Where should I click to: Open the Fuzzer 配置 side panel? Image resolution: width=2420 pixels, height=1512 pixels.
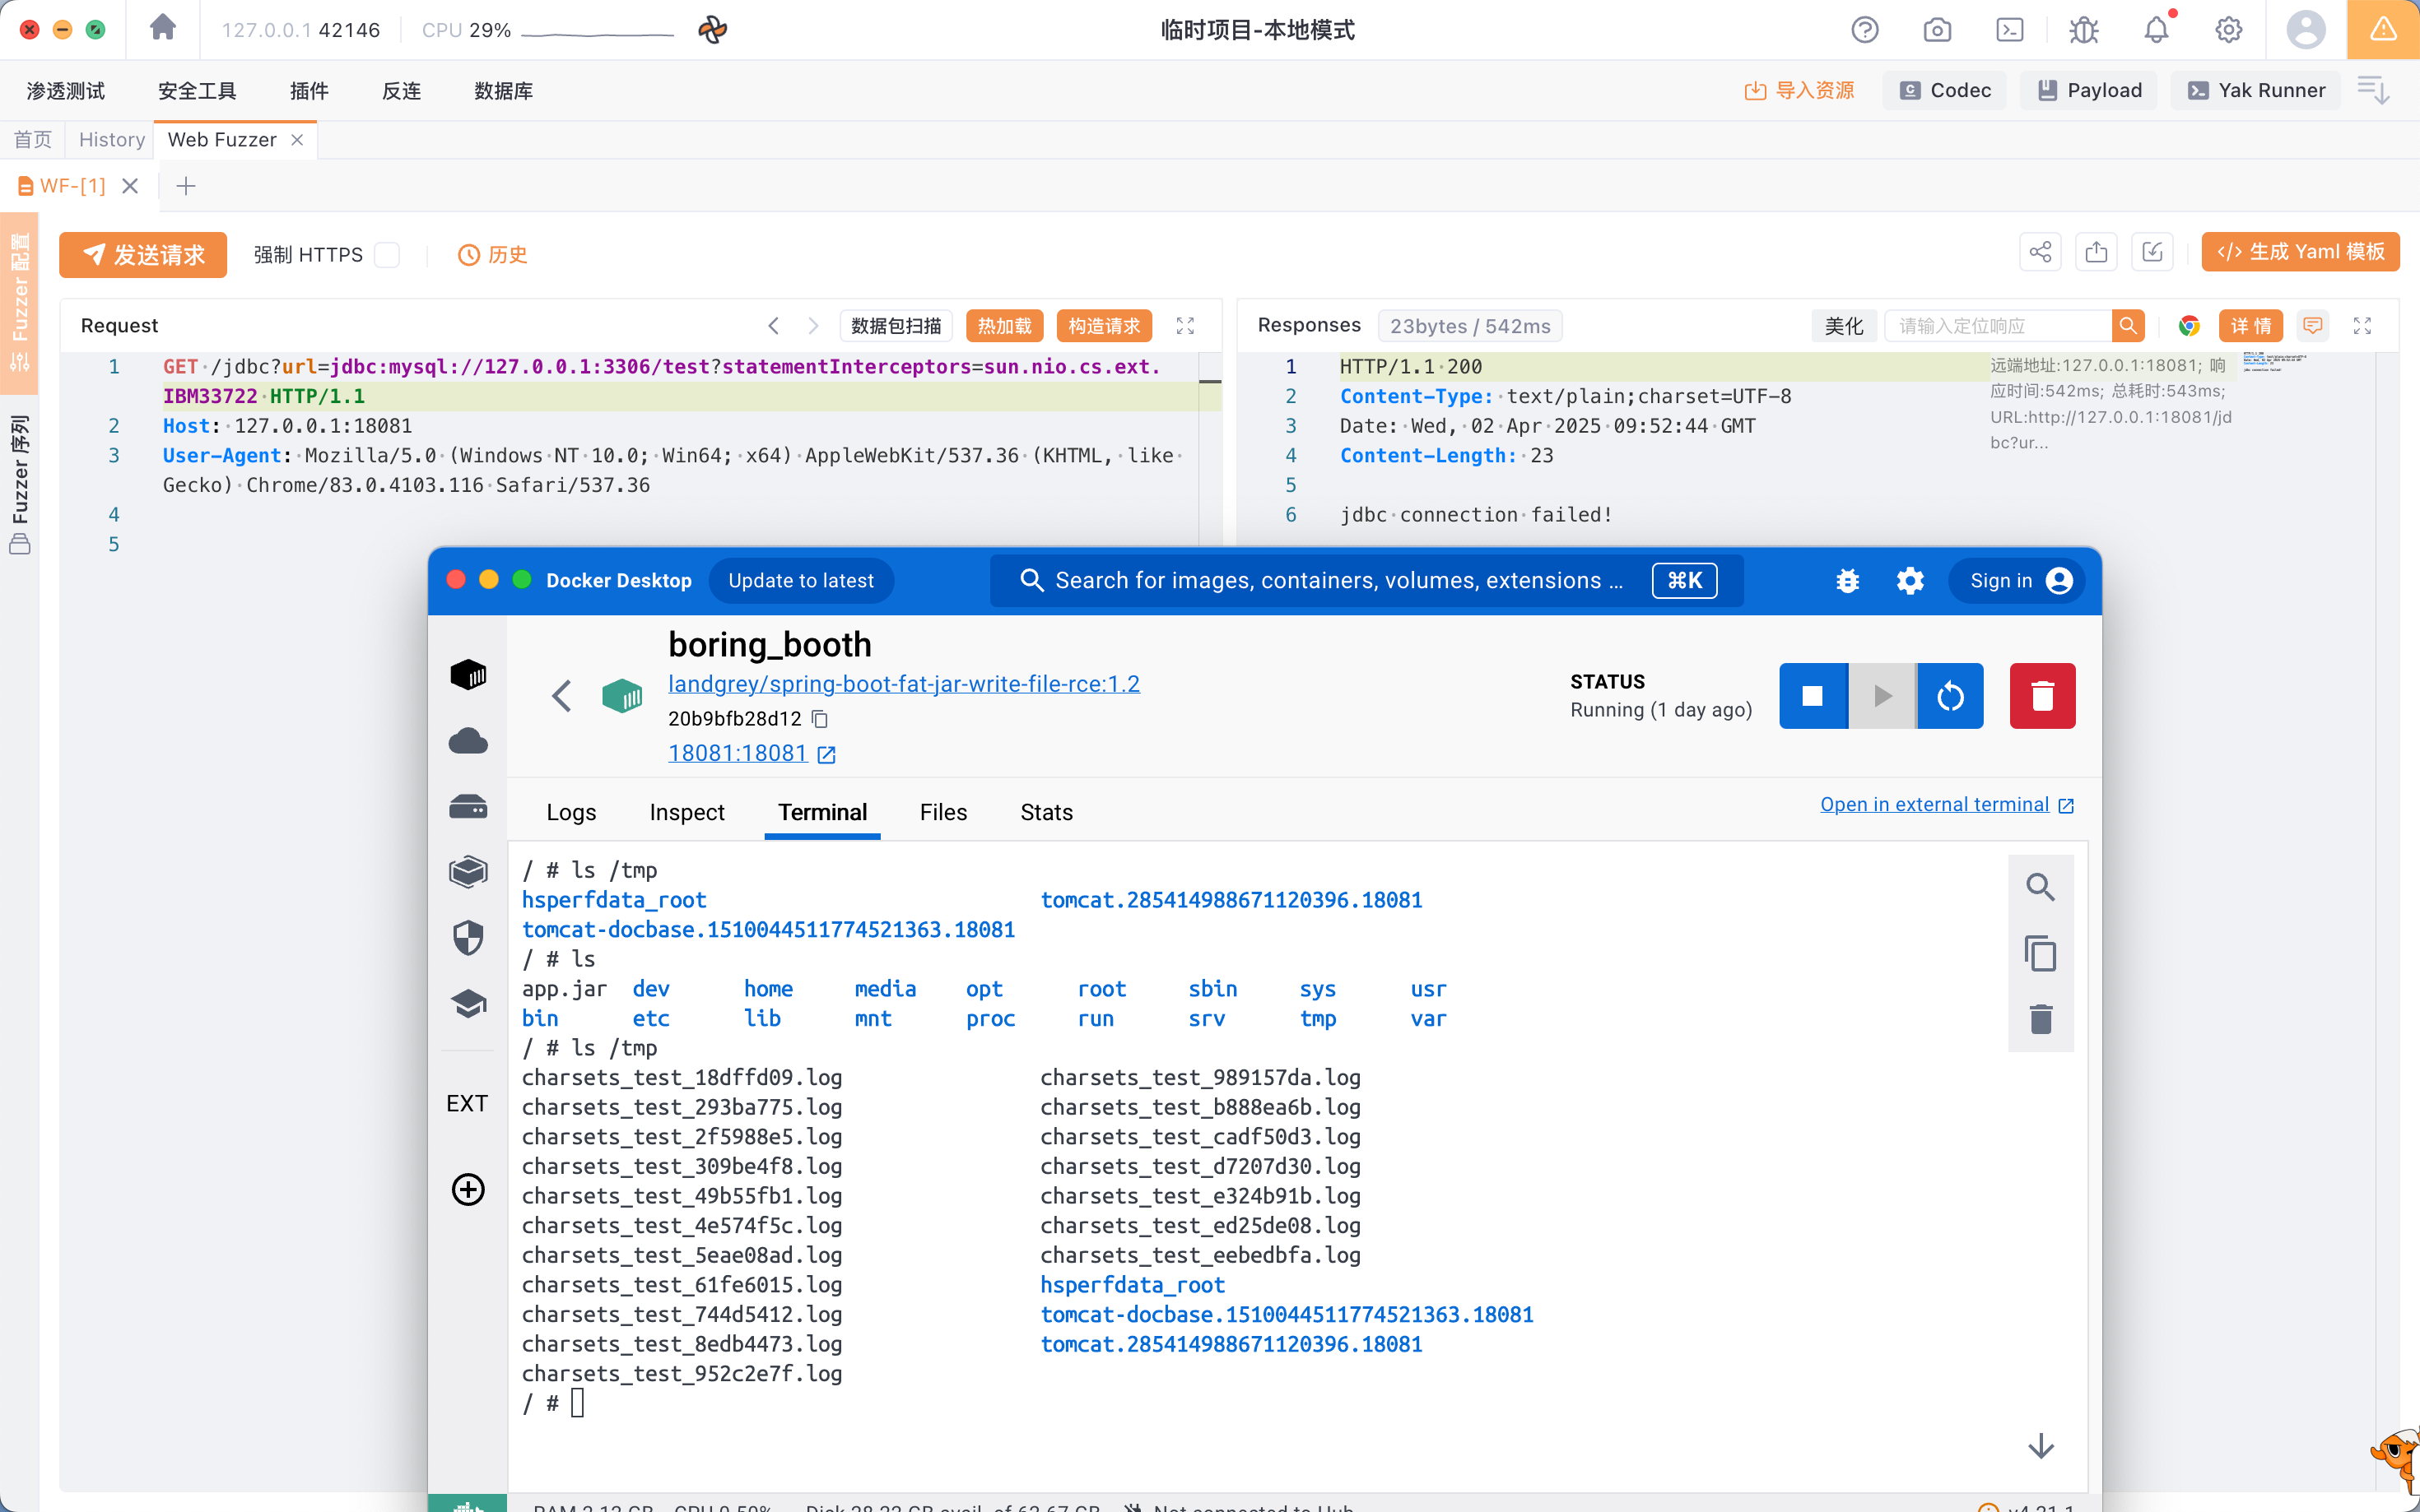[x=19, y=300]
